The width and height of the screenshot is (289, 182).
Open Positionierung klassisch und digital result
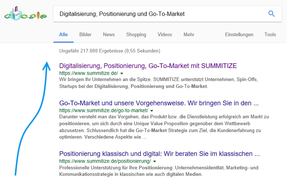159,153
